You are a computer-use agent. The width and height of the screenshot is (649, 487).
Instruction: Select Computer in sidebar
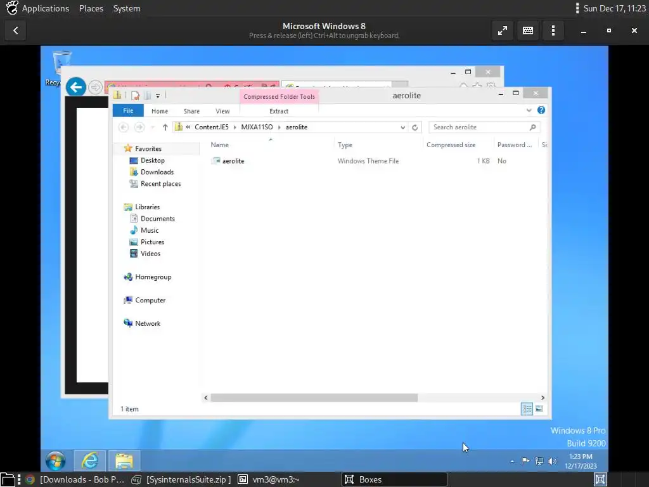coord(150,300)
